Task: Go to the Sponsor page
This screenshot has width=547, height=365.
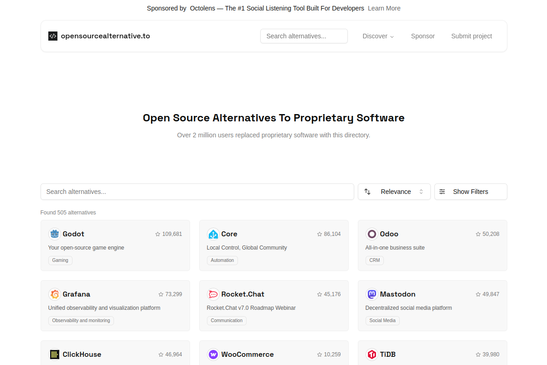Action: pos(423,36)
